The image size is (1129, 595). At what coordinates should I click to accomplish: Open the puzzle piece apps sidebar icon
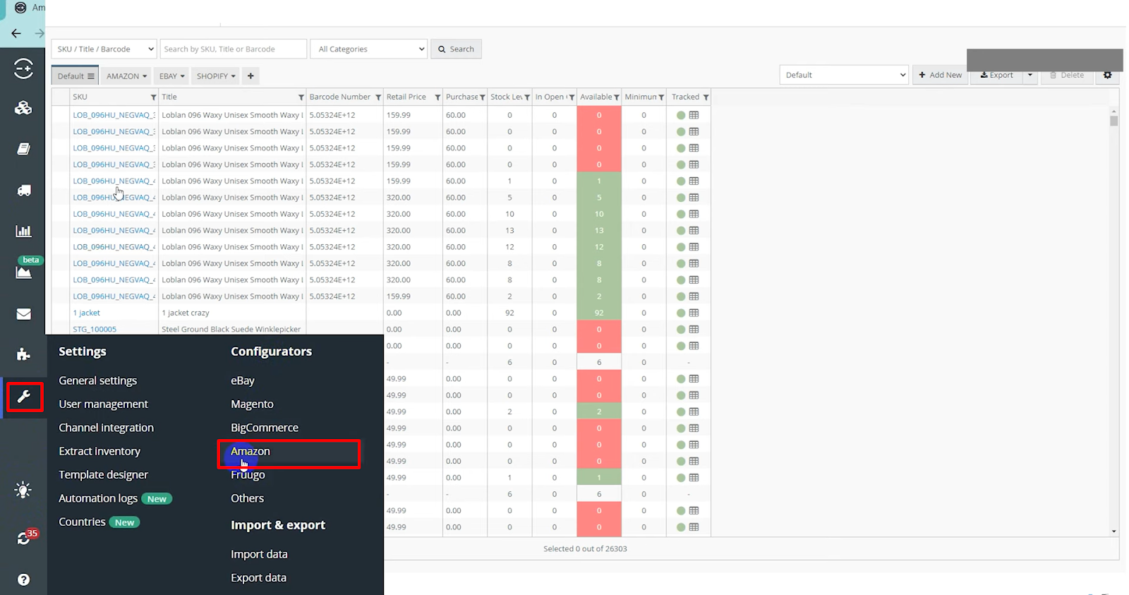(23, 354)
